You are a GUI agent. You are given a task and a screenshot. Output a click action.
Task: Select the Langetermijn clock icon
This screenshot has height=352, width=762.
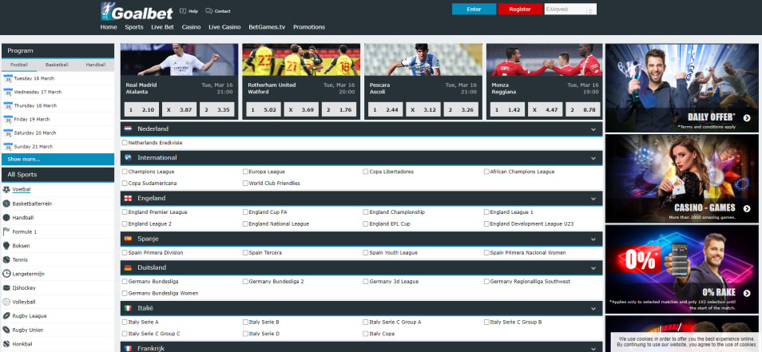click(x=6, y=274)
